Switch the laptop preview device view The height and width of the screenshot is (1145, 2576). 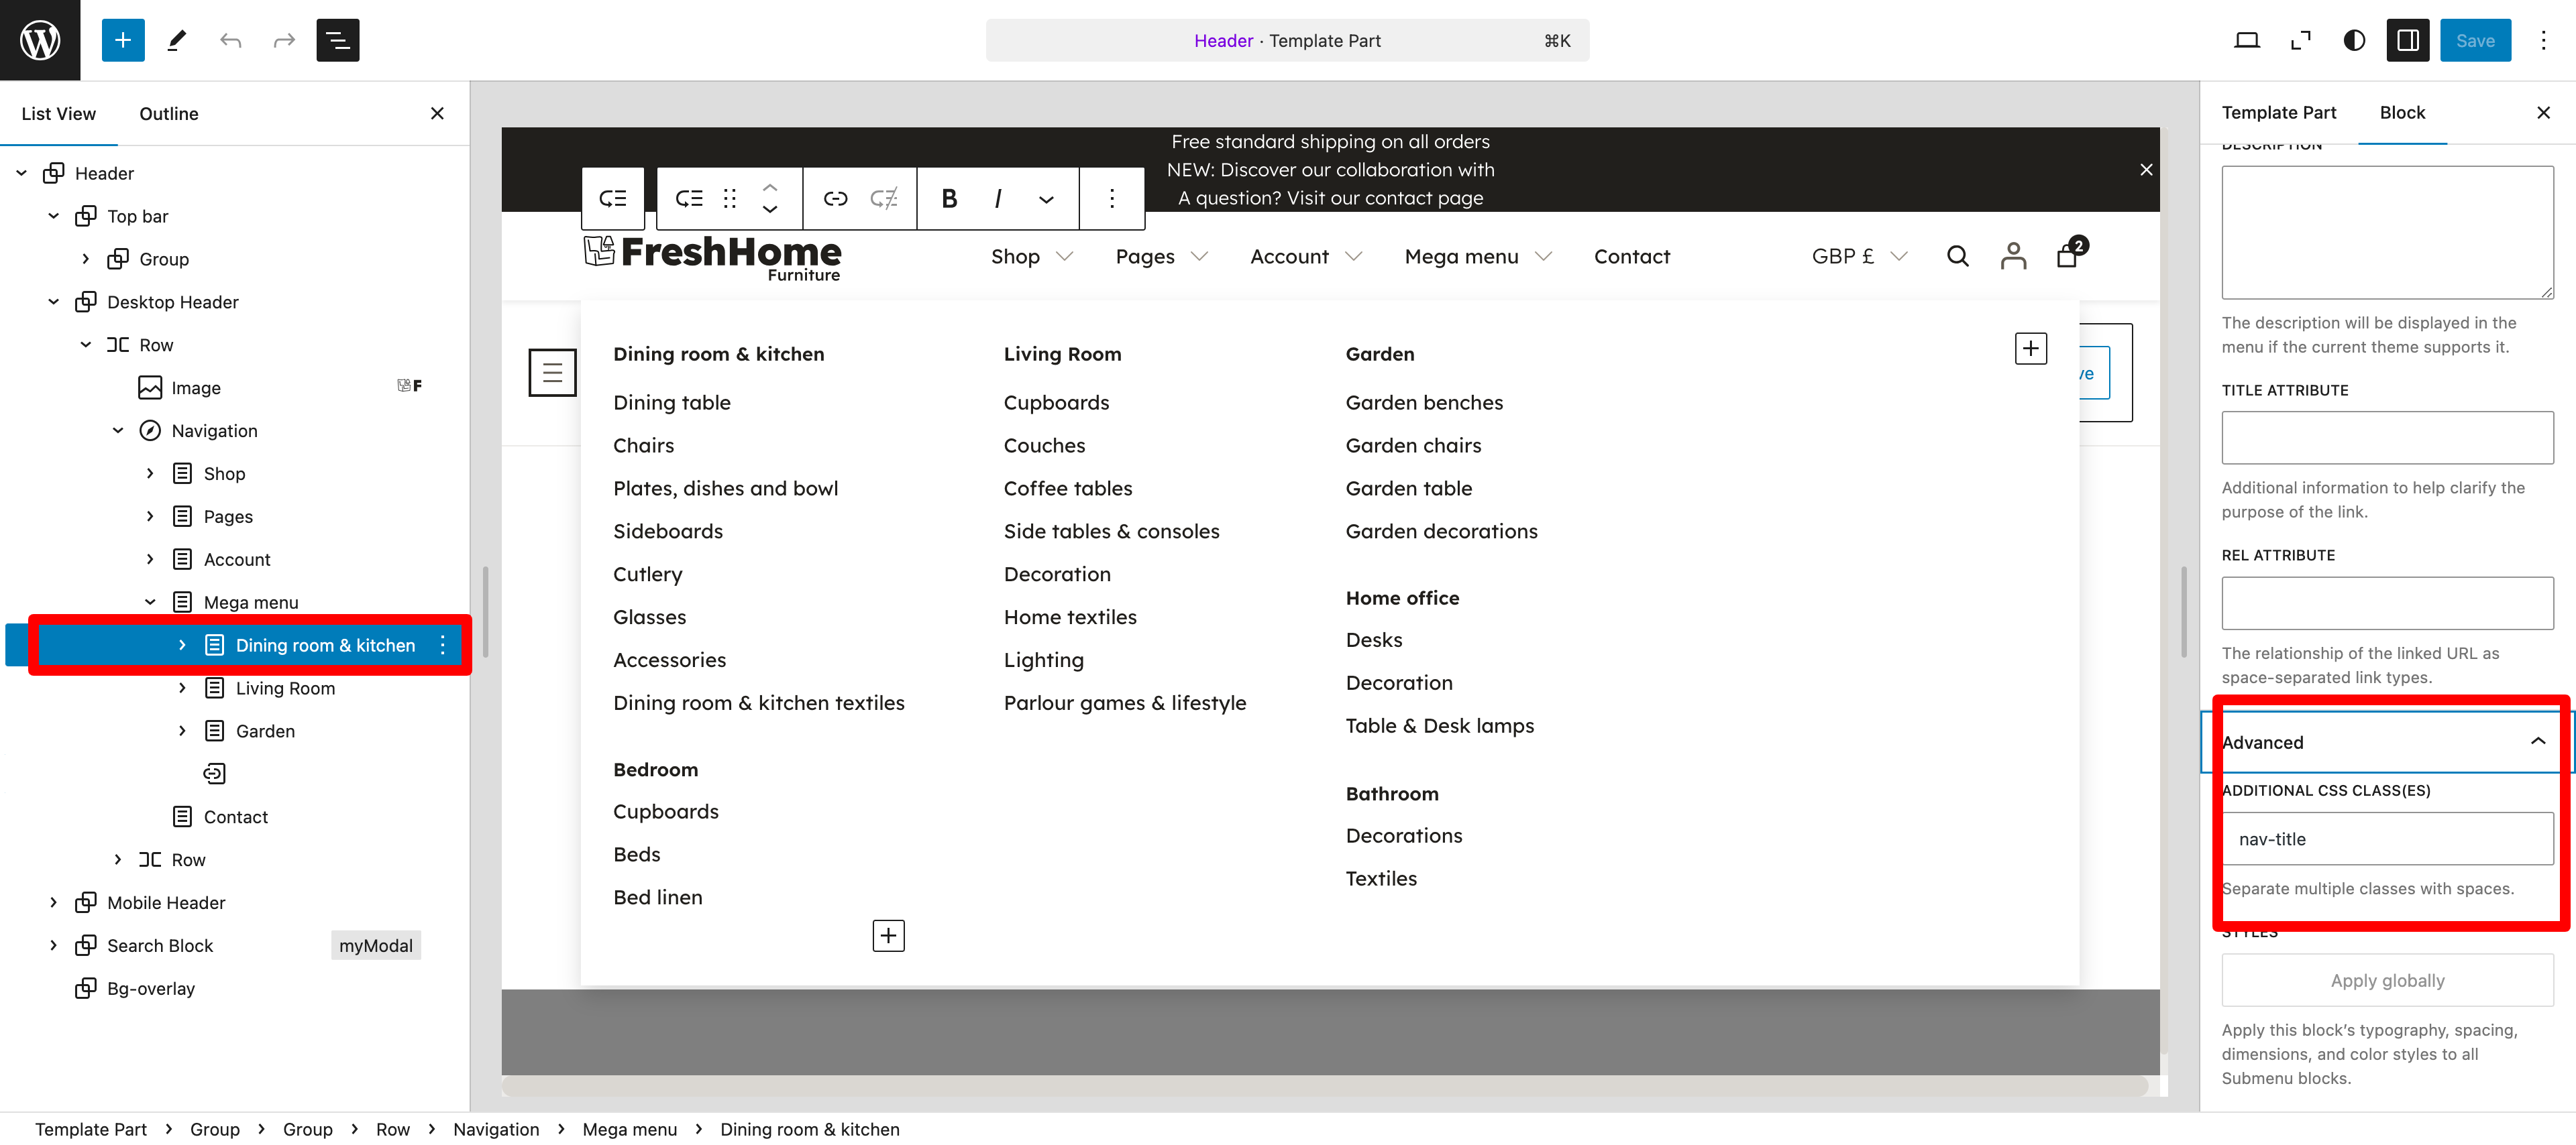pos(2246,40)
